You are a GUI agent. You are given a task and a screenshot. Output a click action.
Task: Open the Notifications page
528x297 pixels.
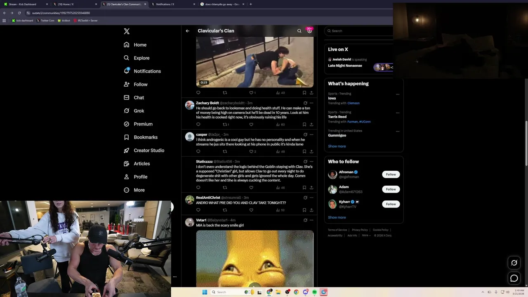click(142, 71)
